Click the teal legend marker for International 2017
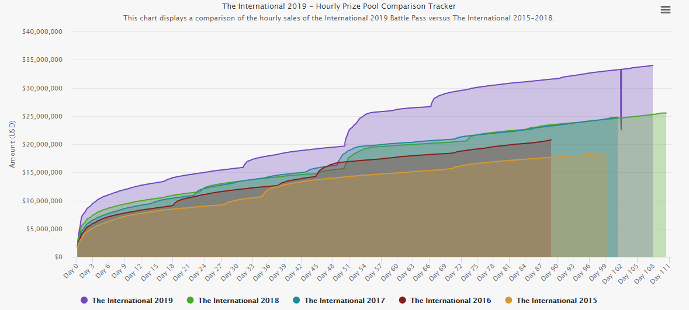The height and width of the screenshot is (310, 689). 296,301
